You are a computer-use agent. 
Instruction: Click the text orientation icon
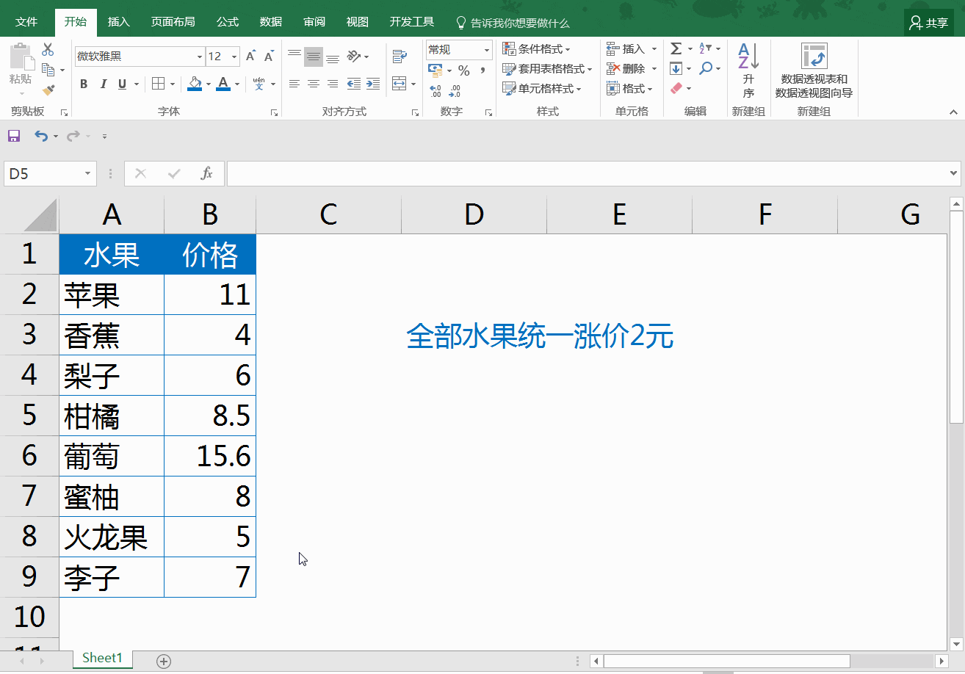pos(354,57)
